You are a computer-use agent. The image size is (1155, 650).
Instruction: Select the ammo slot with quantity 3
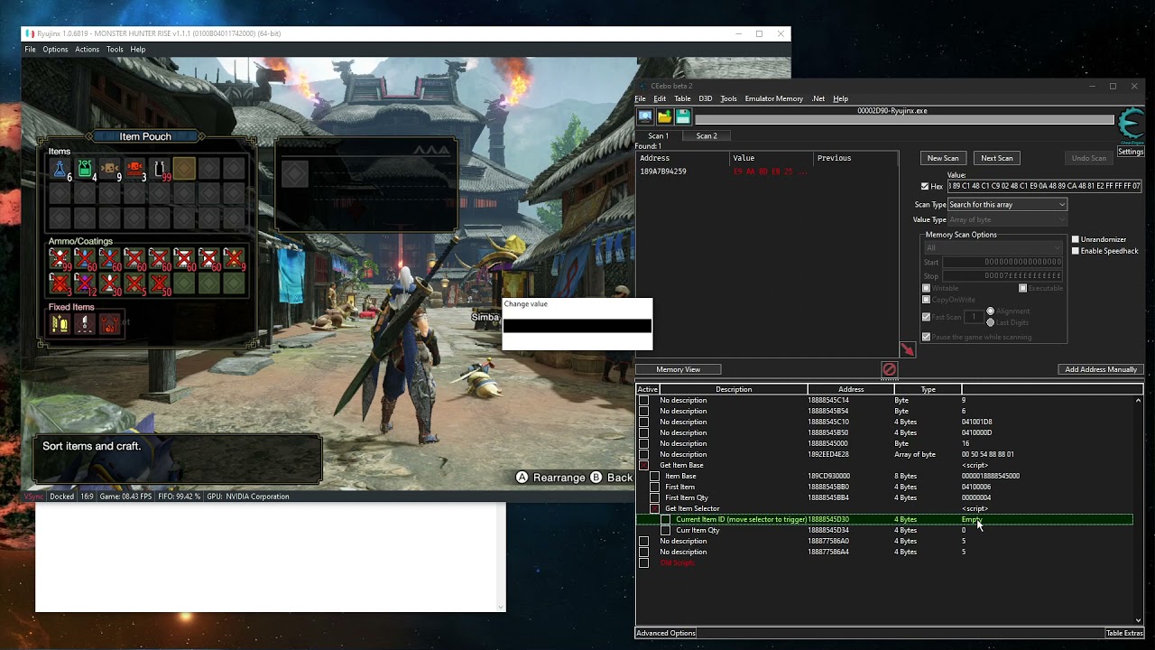click(x=60, y=284)
